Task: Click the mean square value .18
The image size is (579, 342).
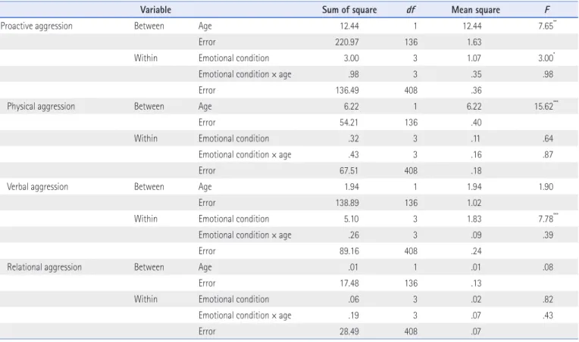Action: point(476,171)
